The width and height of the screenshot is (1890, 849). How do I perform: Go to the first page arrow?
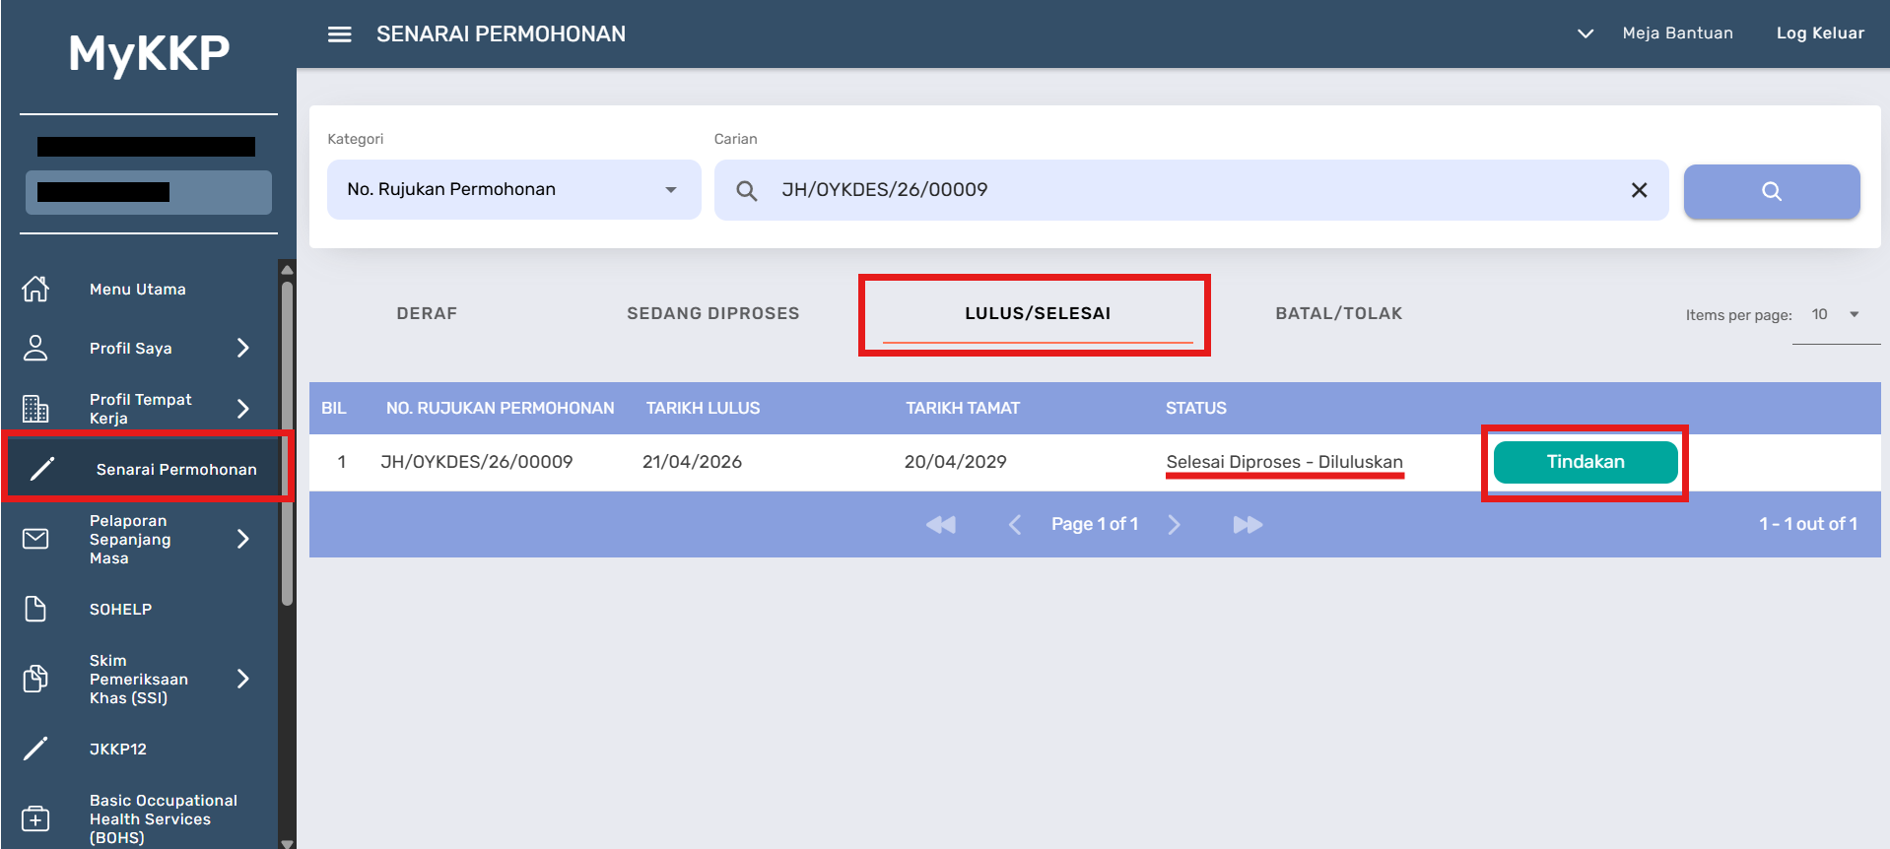(x=940, y=524)
